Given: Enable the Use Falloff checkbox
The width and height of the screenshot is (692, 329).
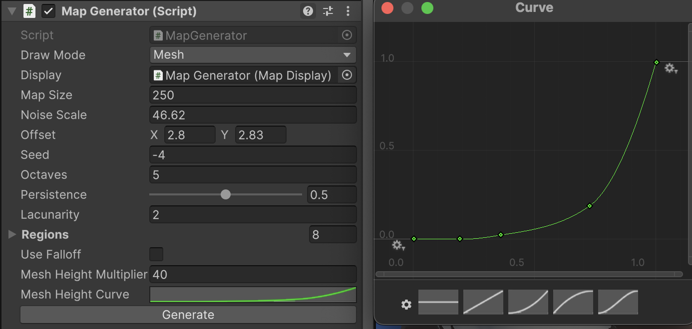Looking at the screenshot, I should coord(156,254).
